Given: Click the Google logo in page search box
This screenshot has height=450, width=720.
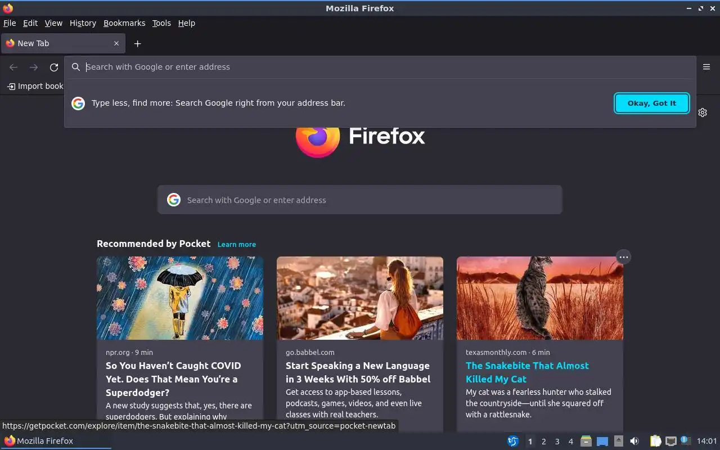Looking at the screenshot, I should [x=174, y=200].
